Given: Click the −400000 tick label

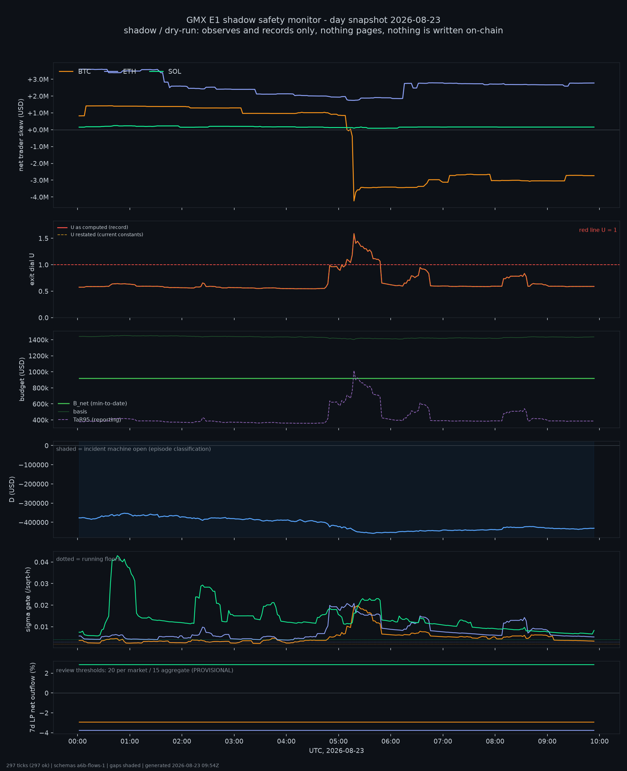Looking at the screenshot, I should (x=34, y=522).
